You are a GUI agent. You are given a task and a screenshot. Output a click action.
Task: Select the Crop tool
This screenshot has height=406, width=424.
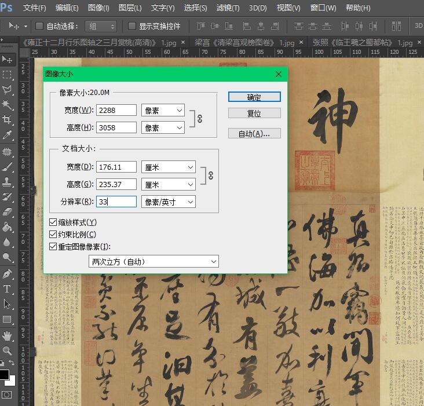7,119
